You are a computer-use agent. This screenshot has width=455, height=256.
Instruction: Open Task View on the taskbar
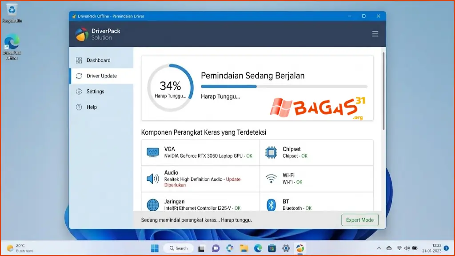coord(201,248)
